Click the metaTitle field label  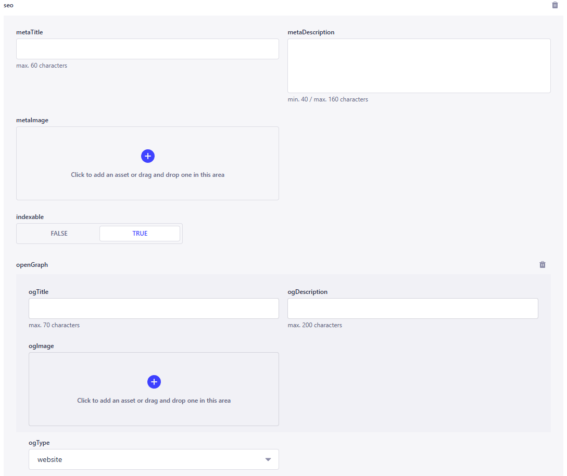(x=30, y=32)
